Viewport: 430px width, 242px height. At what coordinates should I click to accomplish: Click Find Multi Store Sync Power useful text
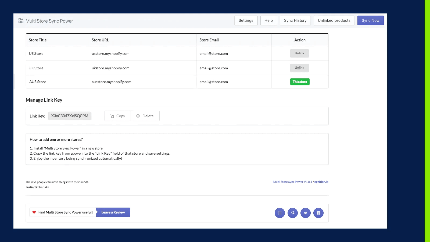point(66,212)
